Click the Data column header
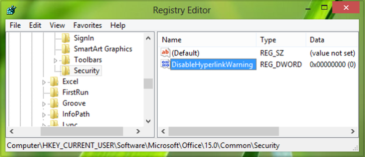This screenshot has width=365, height=157. pos(331,40)
